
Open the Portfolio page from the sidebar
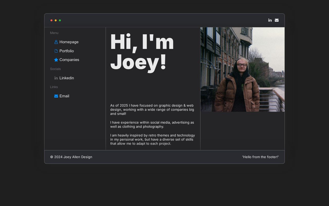[67, 51]
